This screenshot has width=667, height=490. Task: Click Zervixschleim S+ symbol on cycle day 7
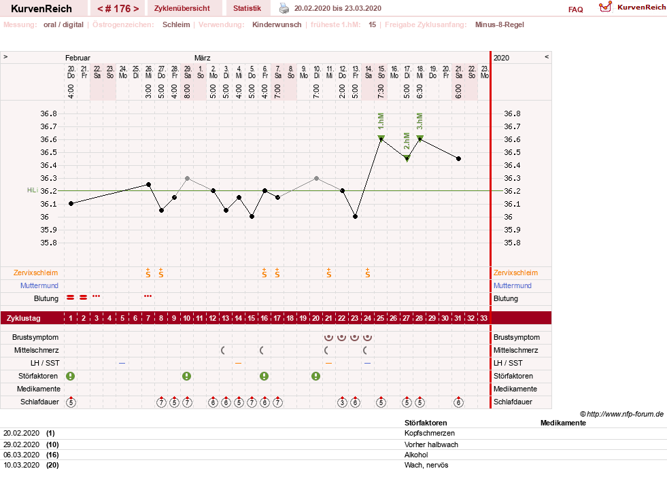(148, 273)
